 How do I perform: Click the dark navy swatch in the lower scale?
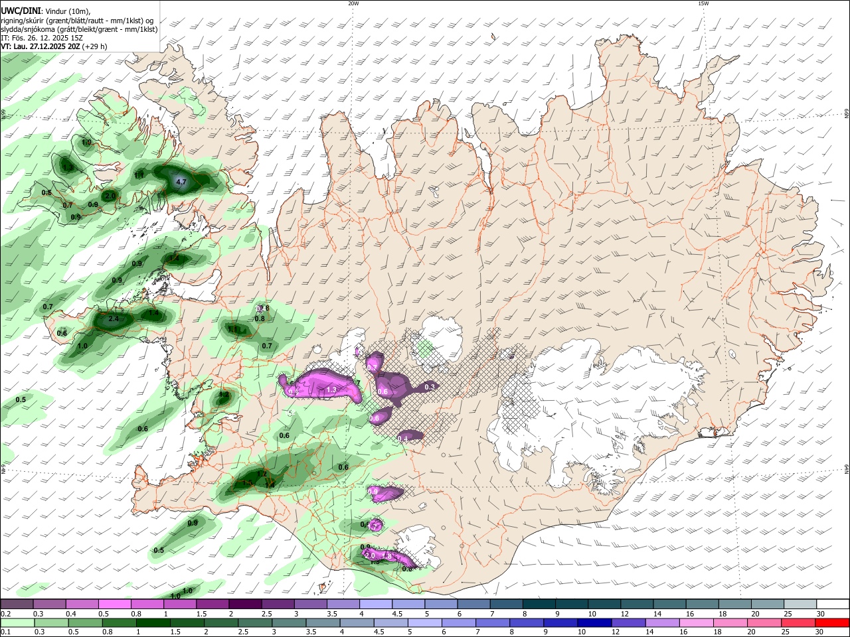click(593, 622)
